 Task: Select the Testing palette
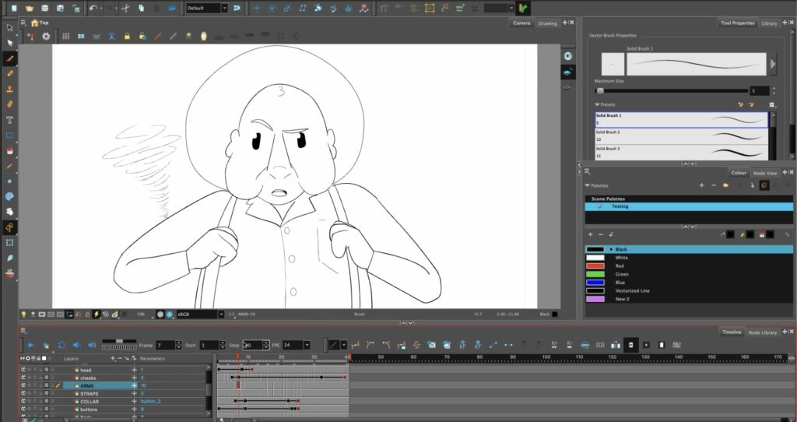click(690, 206)
